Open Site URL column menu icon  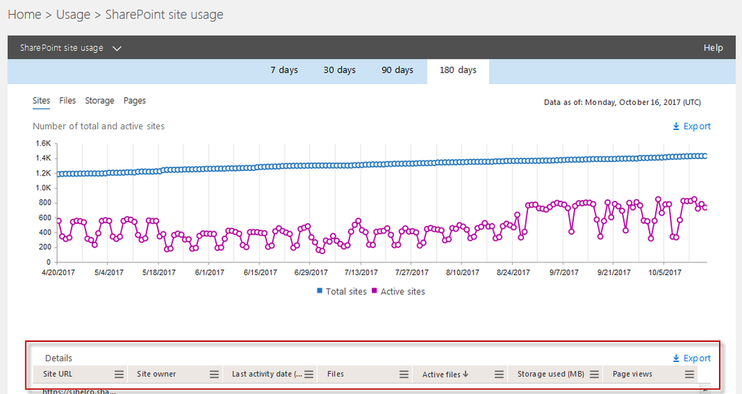point(119,374)
